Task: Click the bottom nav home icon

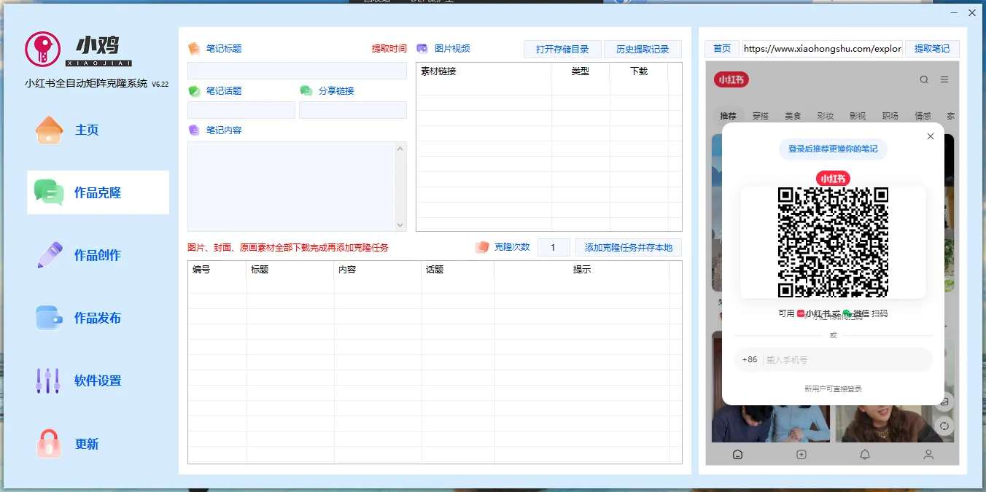Action: [x=737, y=454]
